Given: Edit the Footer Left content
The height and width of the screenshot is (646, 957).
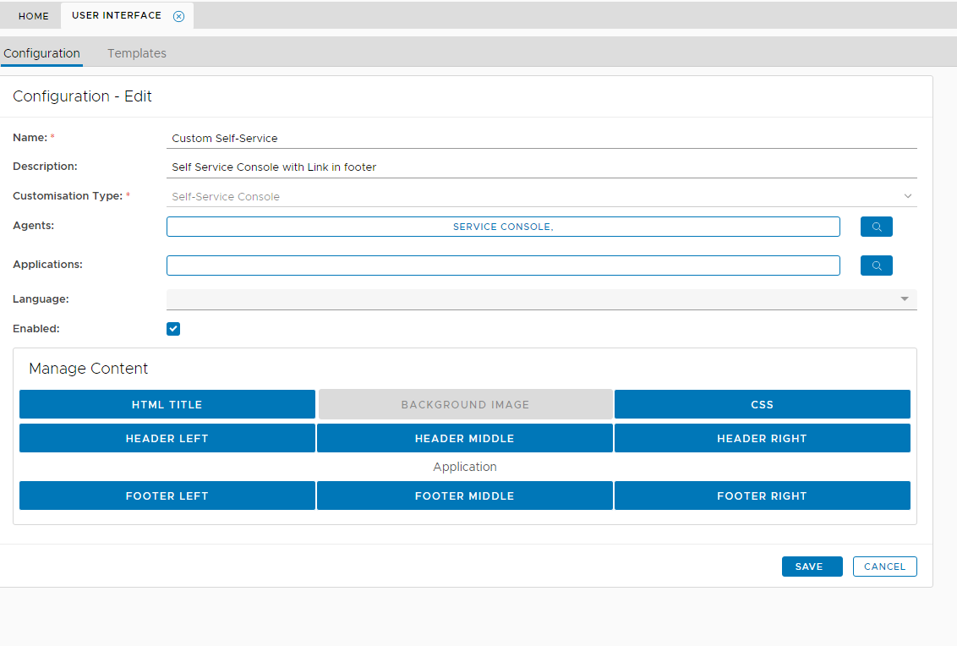Looking at the screenshot, I should (167, 495).
